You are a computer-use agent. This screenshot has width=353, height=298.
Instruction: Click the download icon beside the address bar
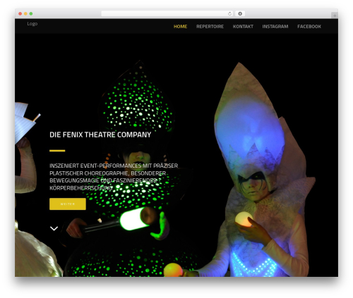(x=240, y=13)
